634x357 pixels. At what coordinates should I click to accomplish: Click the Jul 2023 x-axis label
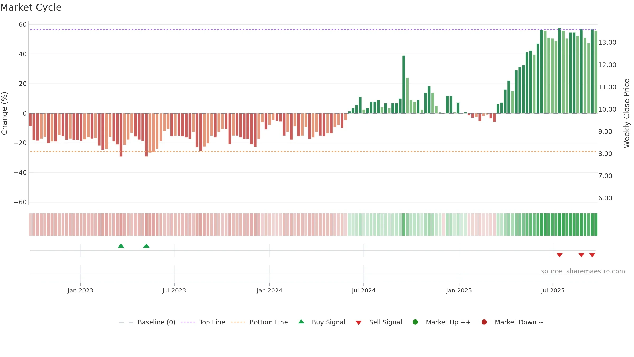pos(174,290)
